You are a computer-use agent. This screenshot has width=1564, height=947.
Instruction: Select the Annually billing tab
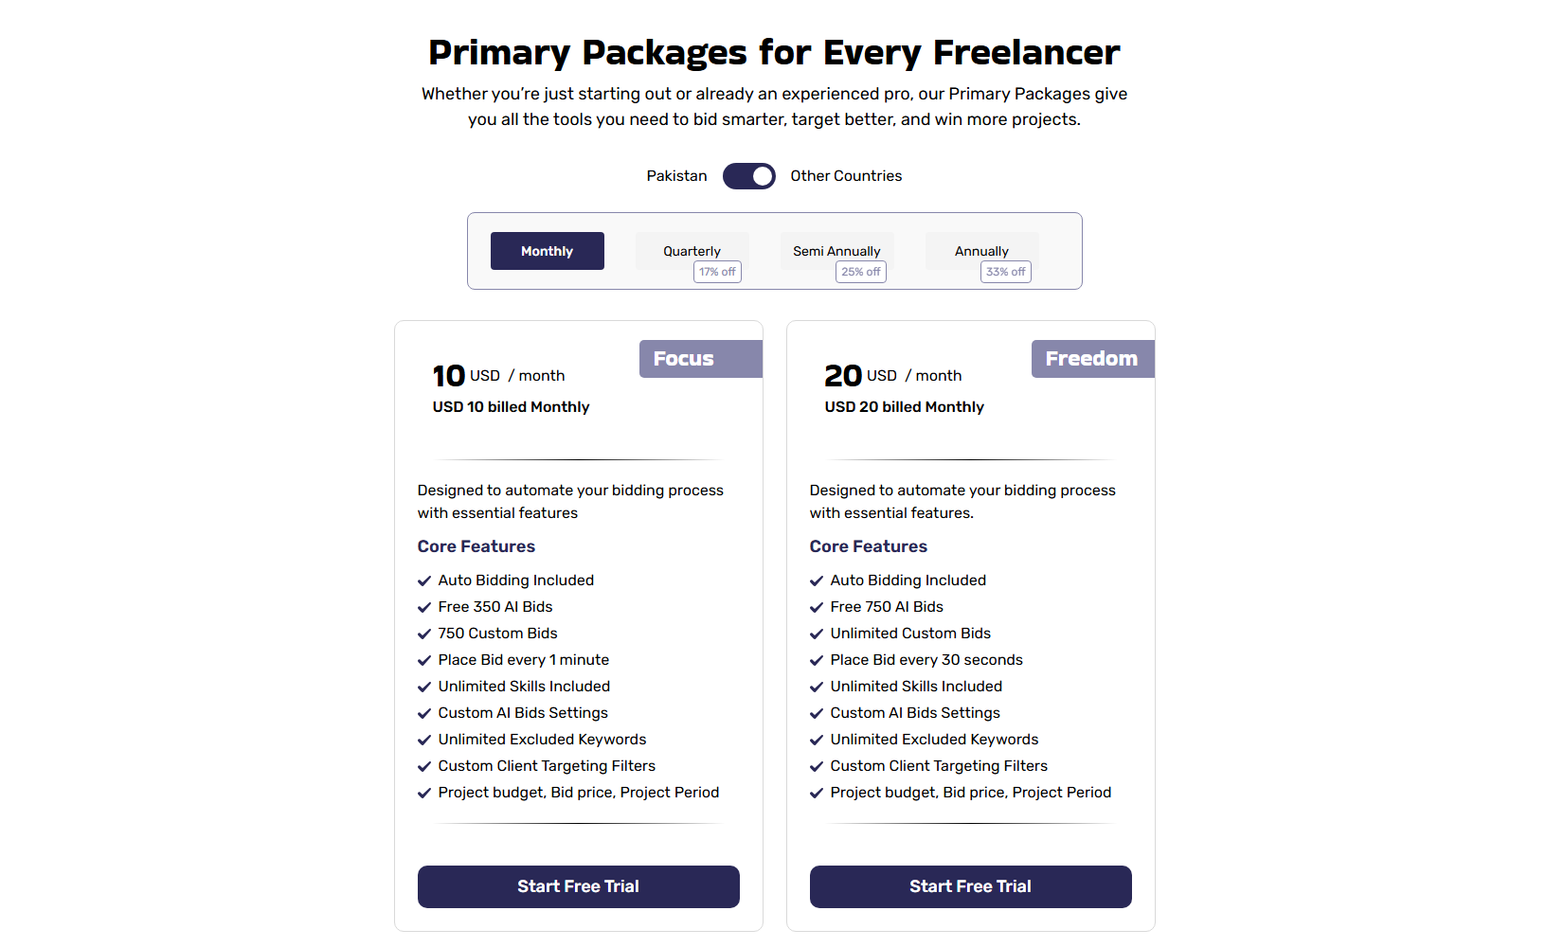coord(981,251)
